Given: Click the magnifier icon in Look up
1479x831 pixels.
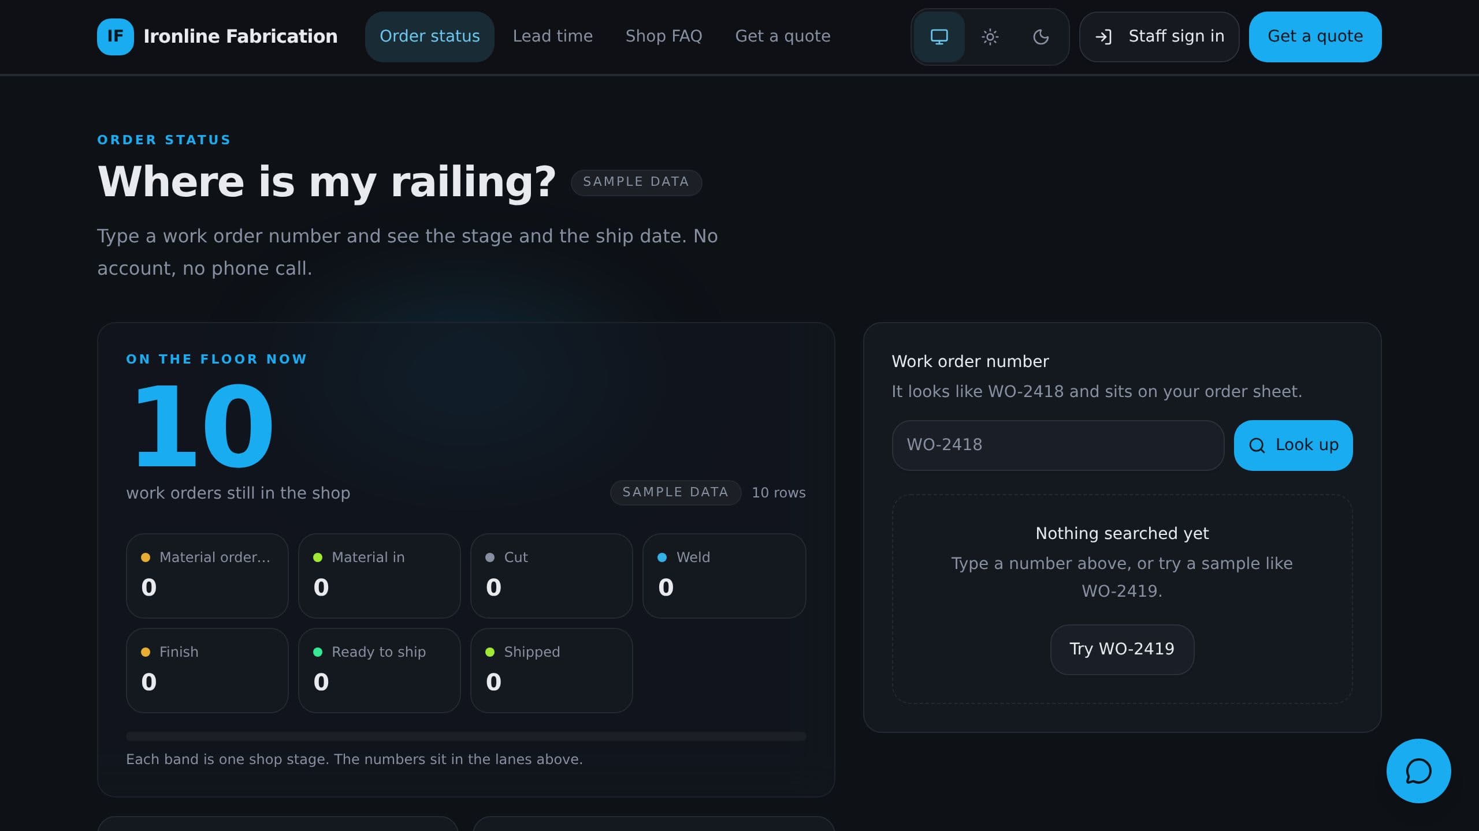Looking at the screenshot, I should (1257, 446).
